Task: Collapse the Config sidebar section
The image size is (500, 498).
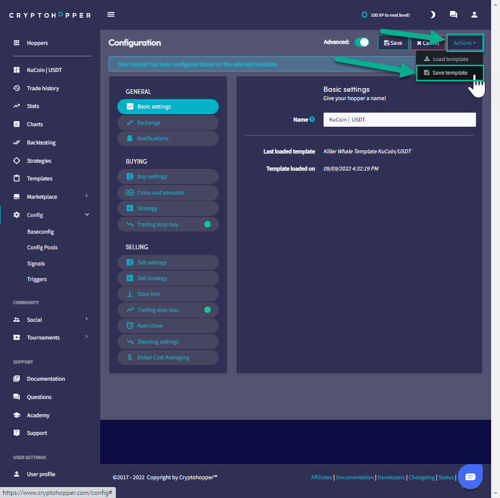Action: pyautogui.click(x=87, y=215)
